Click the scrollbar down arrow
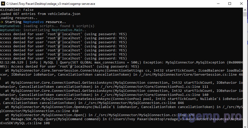Viewport: 248px width, 128px height. [x=246, y=126]
